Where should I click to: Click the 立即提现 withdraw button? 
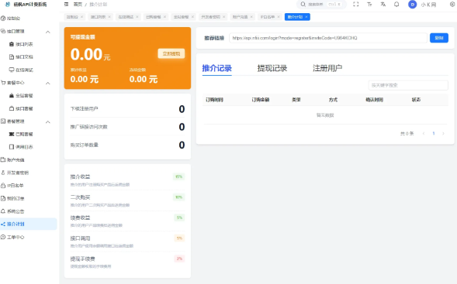click(x=171, y=53)
